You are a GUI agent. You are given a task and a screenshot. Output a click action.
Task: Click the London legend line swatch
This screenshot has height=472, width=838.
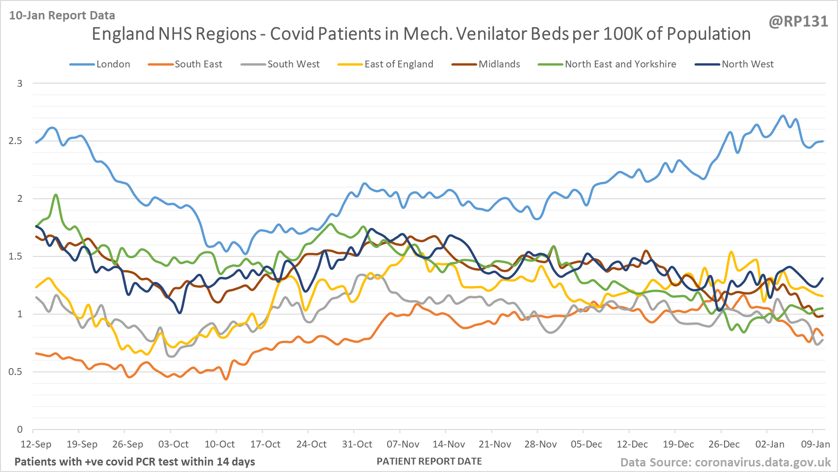82,65
